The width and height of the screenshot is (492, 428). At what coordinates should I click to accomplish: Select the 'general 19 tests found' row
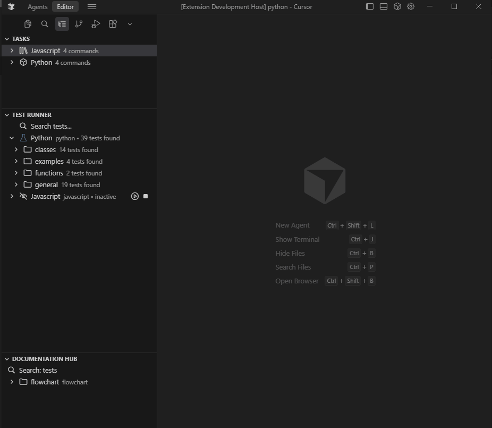pyautogui.click(x=79, y=184)
